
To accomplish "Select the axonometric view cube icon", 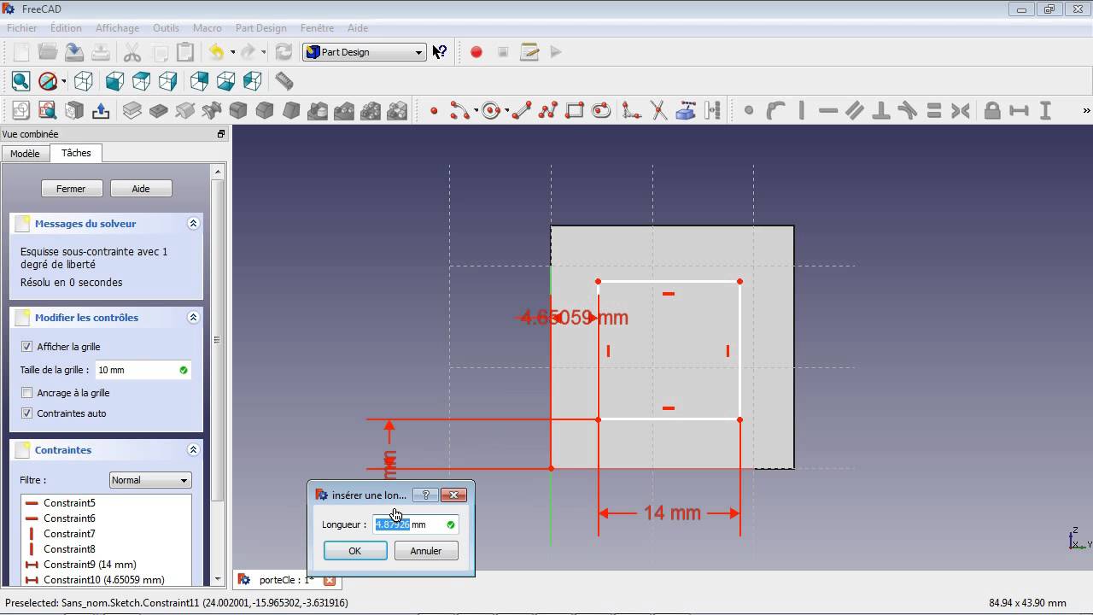I will [84, 81].
